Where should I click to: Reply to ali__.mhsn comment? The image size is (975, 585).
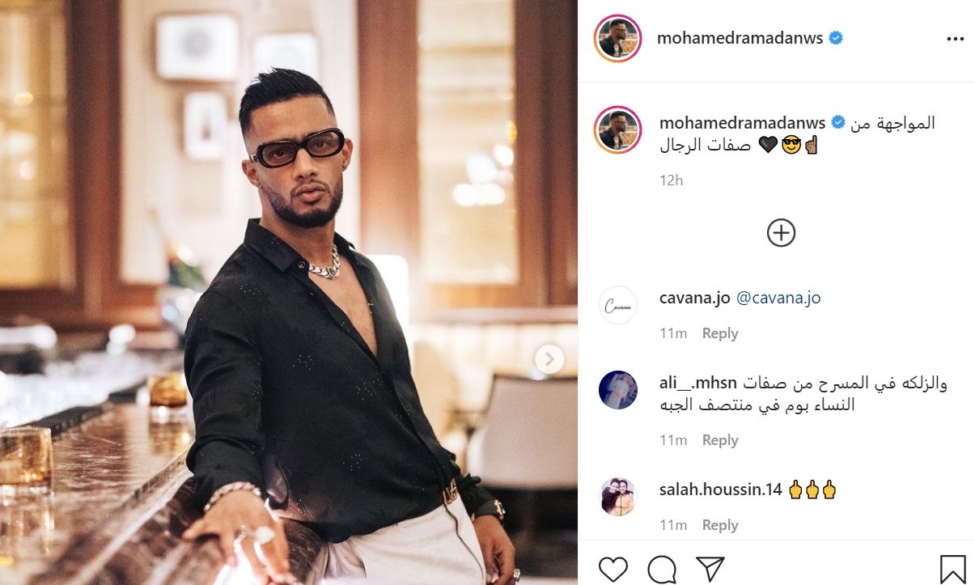tap(720, 440)
